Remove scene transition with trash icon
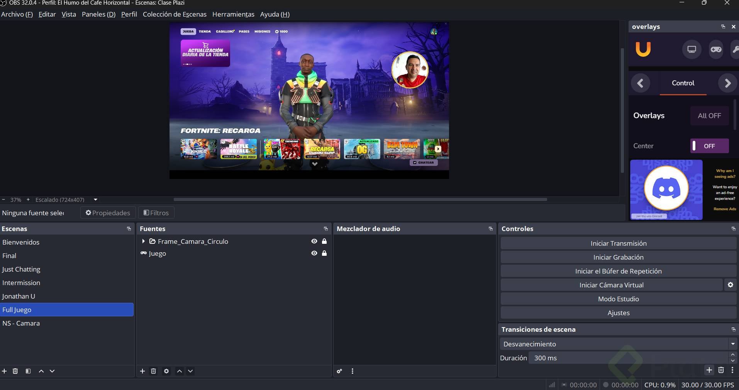This screenshot has width=739, height=390. (721, 370)
